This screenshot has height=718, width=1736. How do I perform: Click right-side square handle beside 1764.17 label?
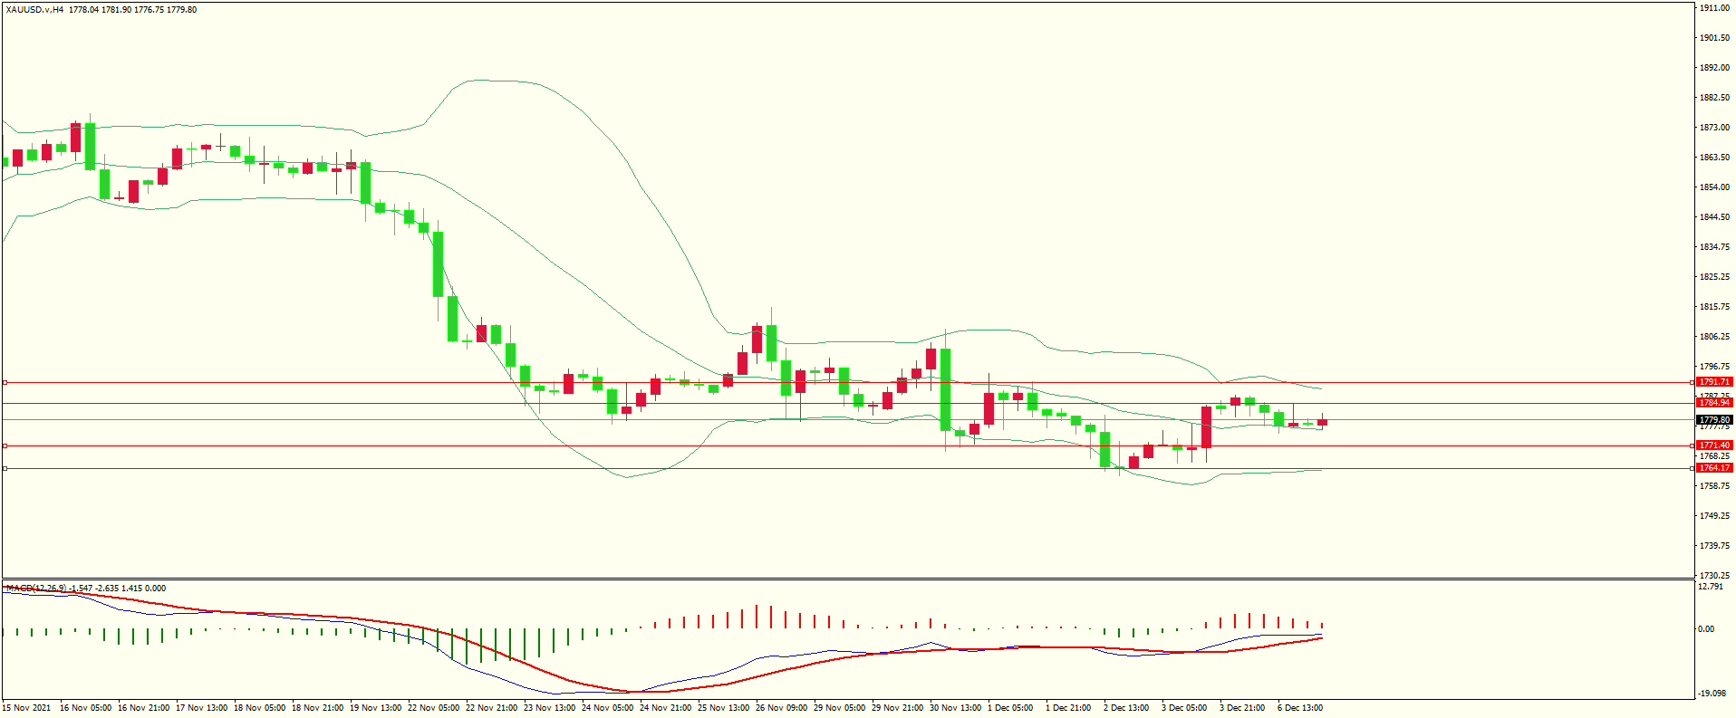(1693, 468)
